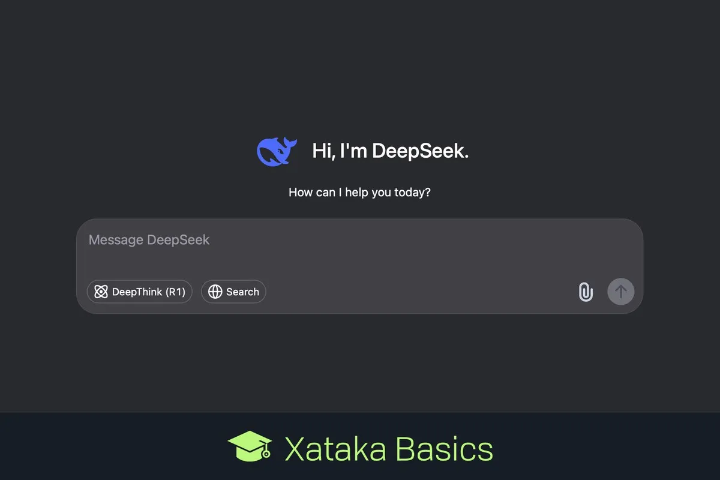The image size is (720, 480).
Task: Switch on the Search capability pill
Action: pyautogui.click(x=233, y=292)
